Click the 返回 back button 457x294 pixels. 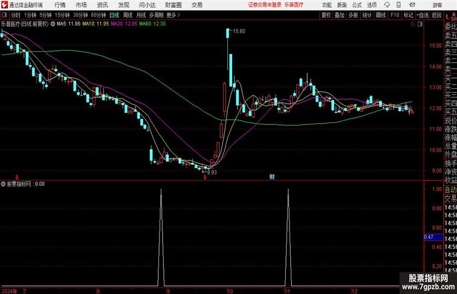coord(436,15)
